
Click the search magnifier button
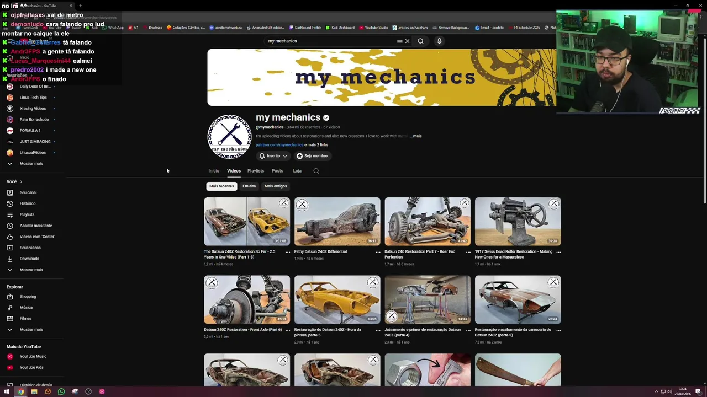[x=420, y=41]
